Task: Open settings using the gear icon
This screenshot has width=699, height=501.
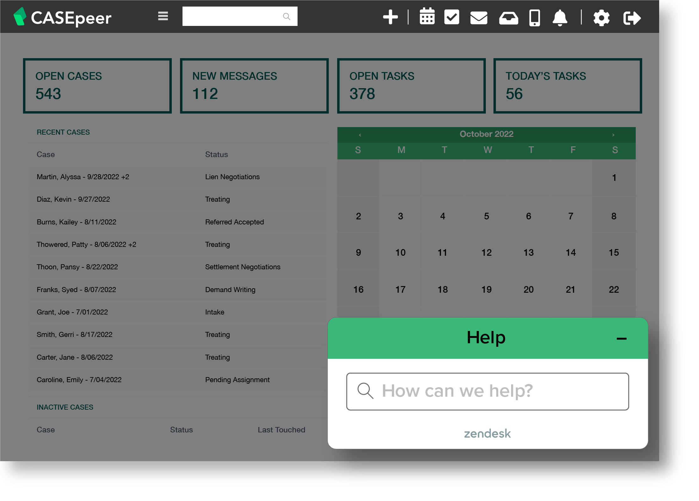Action: pyautogui.click(x=601, y=18)
